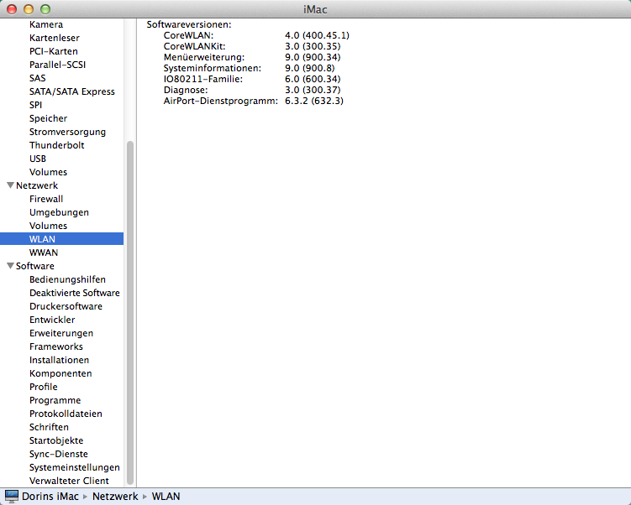Open PCI-Karten entry
The image size is (631, 505).
tap(54, 51)
